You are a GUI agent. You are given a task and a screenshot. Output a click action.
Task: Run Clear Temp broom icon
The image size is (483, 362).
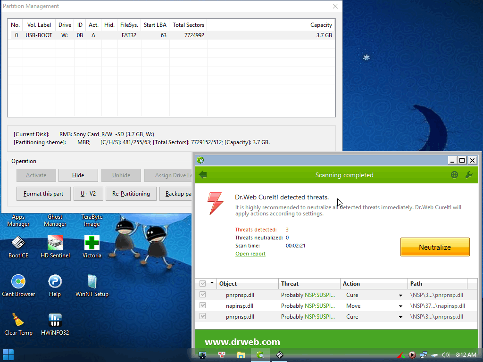18,324
